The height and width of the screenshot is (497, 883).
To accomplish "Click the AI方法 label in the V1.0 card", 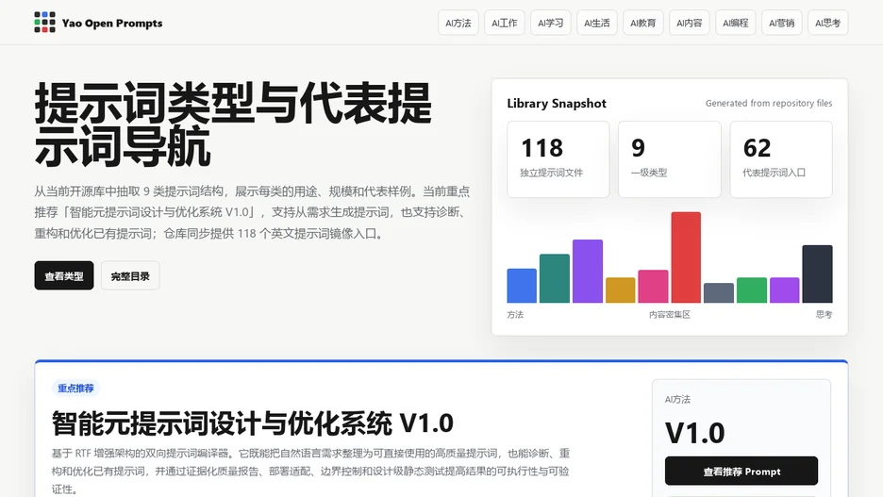I will click(677, 399).
